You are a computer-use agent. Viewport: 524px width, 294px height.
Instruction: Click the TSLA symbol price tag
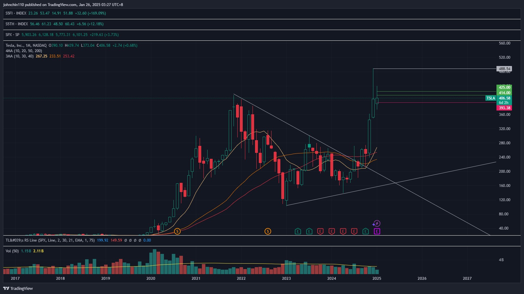(491, 98)
